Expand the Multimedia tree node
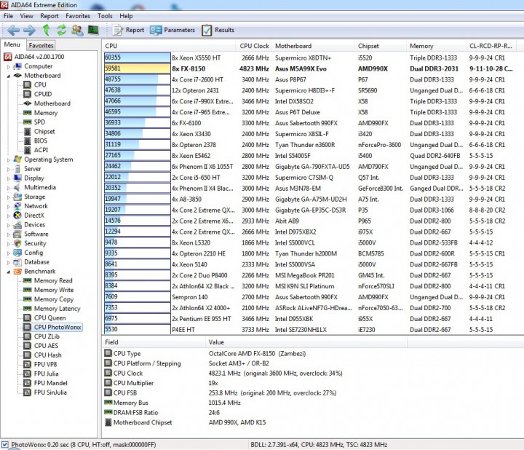This screenshot has height=450, width=524. 9,188
